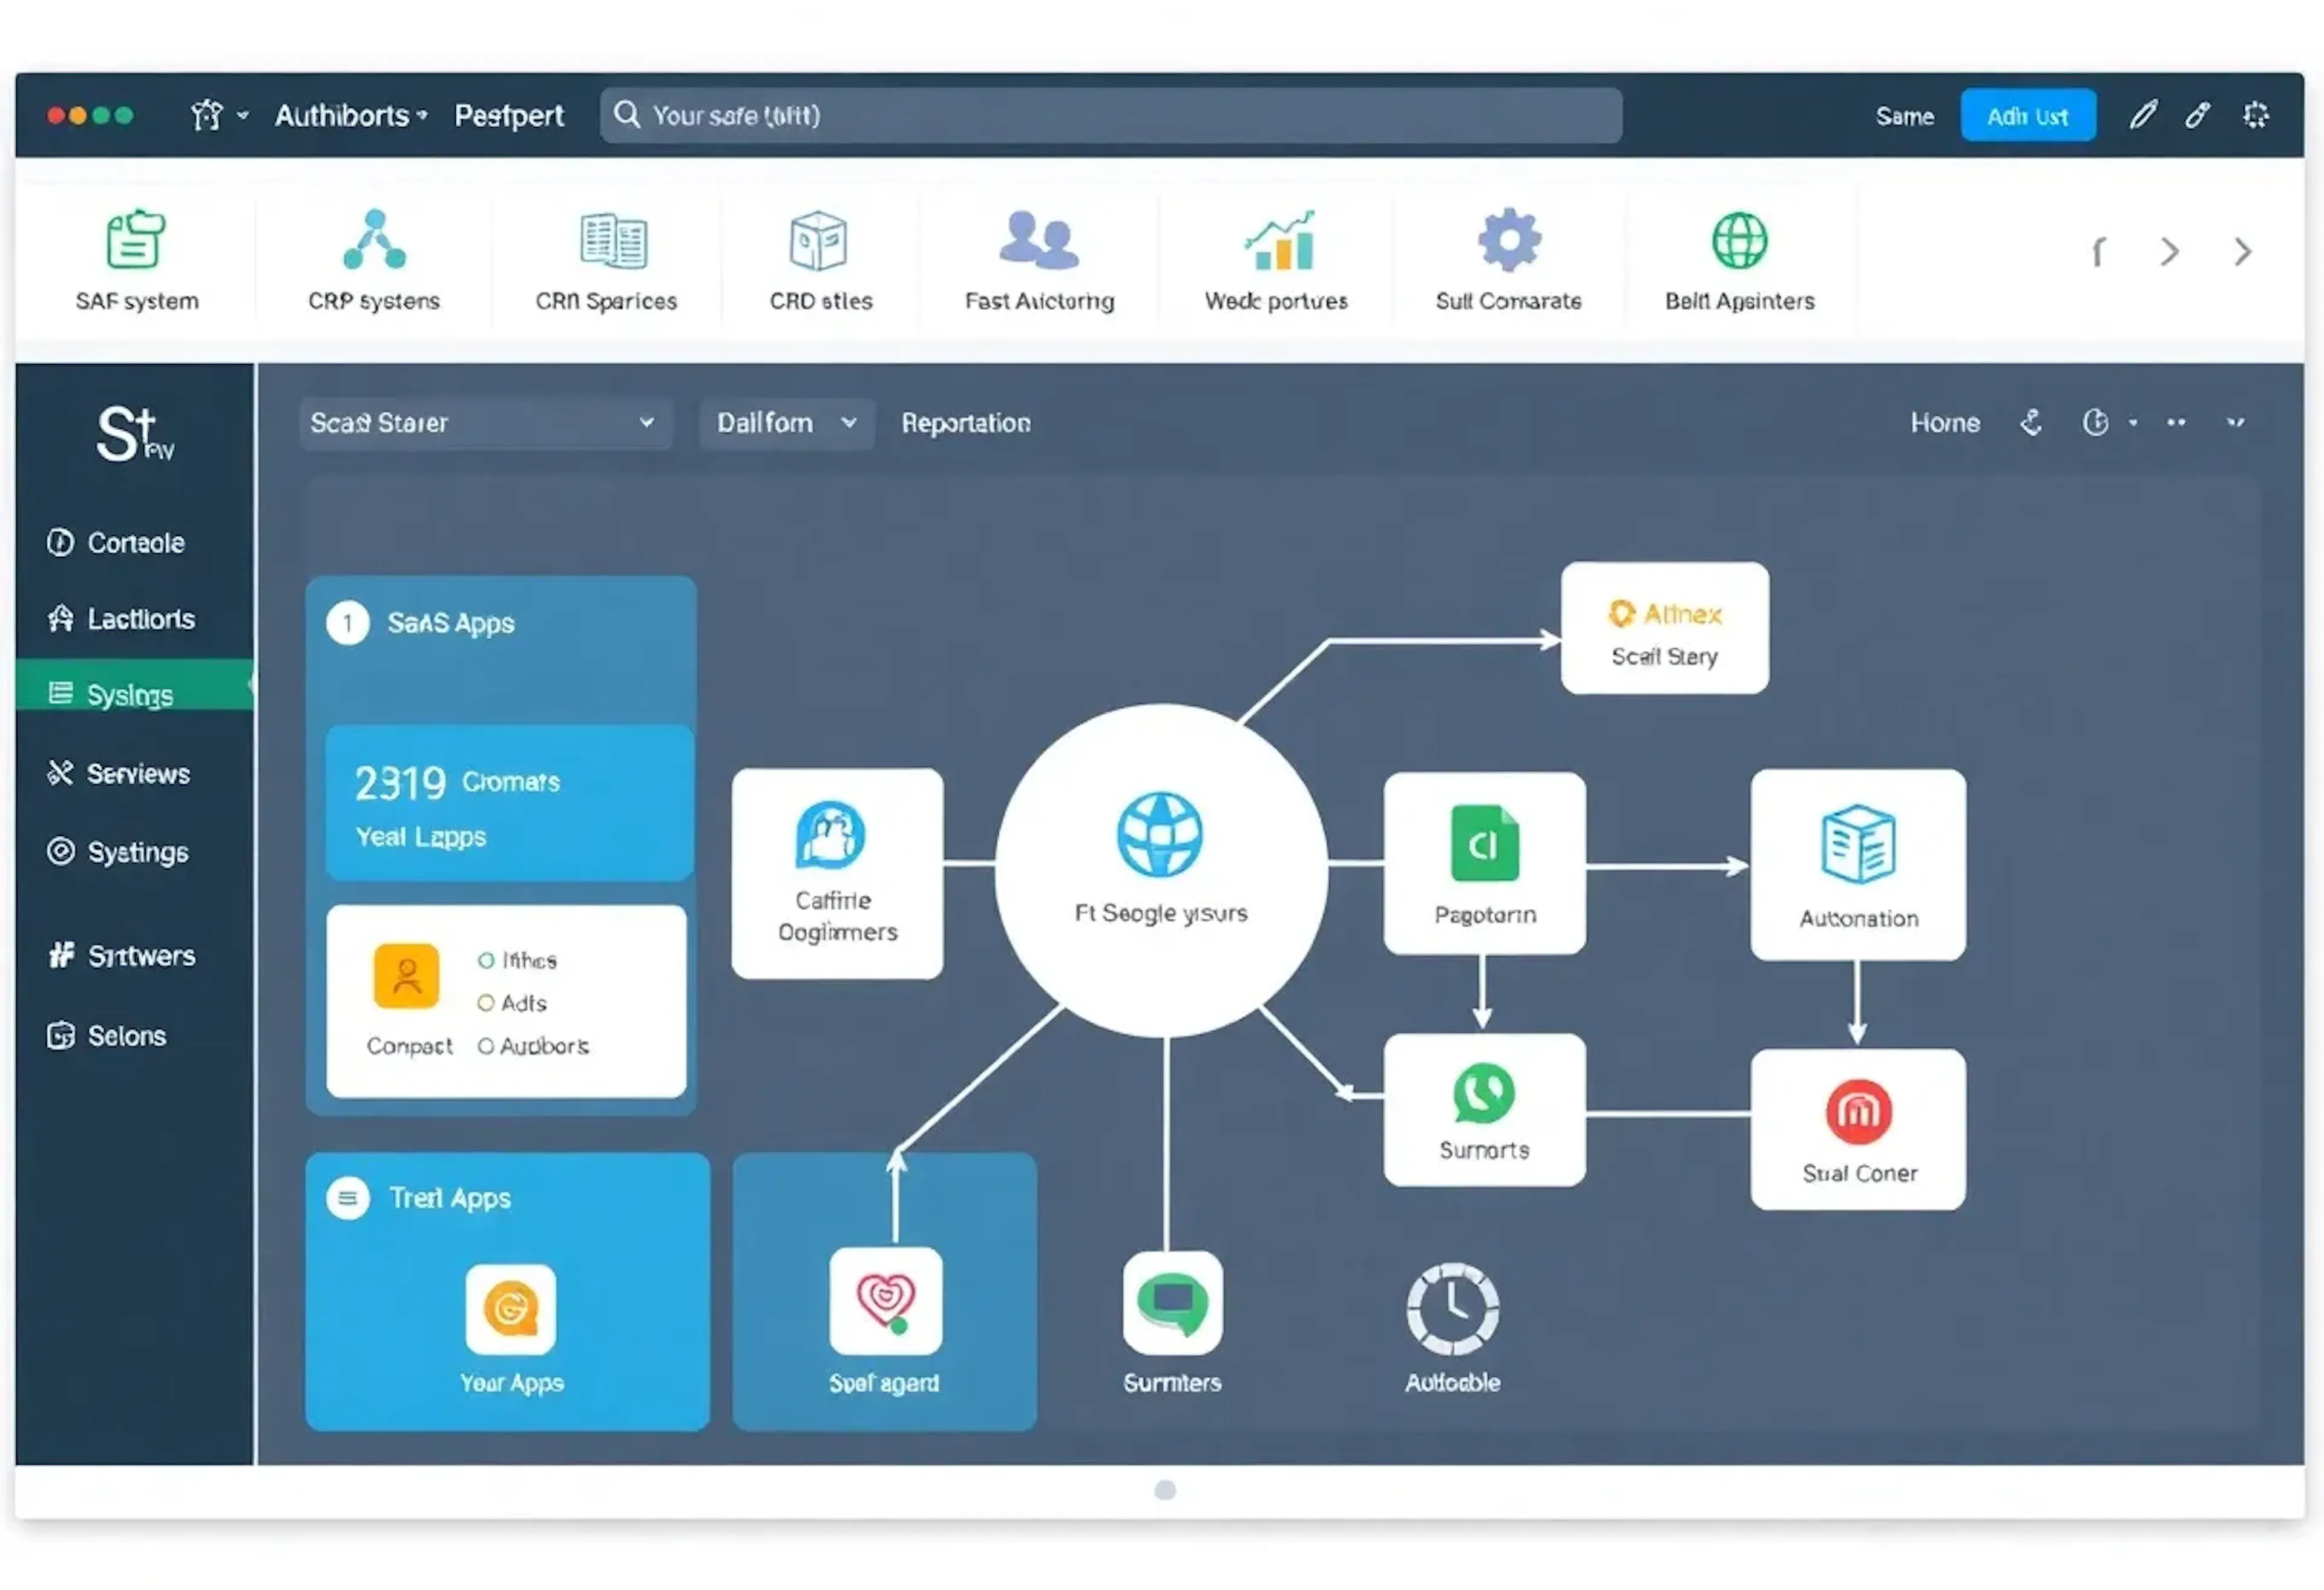
Task: Click the link icon next to the pencil
Action: (x=2198, y=115)
